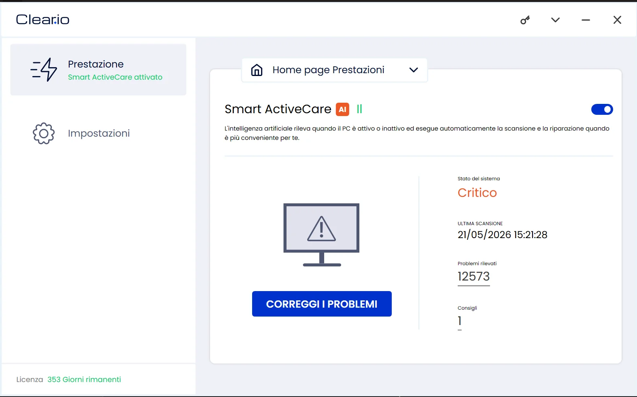Viewport: 637px width, 397px height.
Task: Click the Critico system status text
Action: pyautogui.click(x=477, y=193)
